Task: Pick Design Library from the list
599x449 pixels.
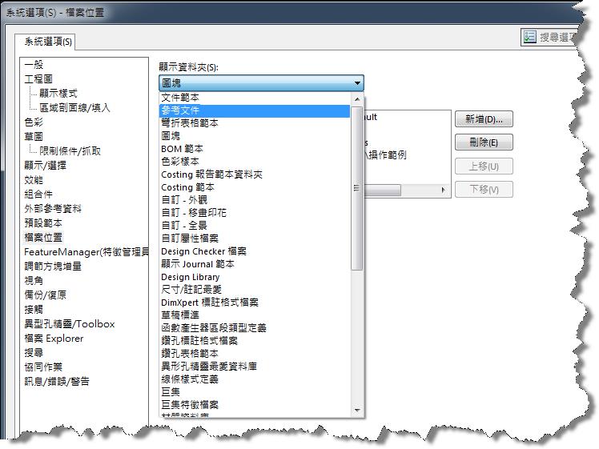Action: [190, 277]
